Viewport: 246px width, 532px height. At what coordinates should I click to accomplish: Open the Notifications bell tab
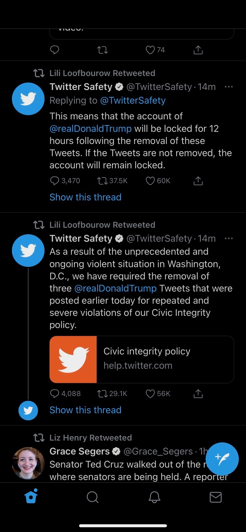click(x=154, y=497)
